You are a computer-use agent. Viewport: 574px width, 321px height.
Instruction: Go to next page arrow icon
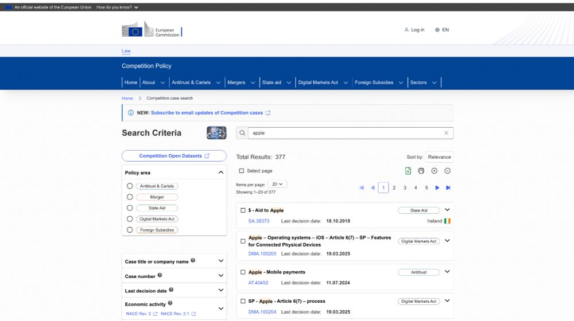[437, 187]
